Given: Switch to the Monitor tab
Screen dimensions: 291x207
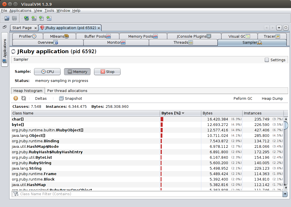Looking at the screenshot, I should [116, 42].
